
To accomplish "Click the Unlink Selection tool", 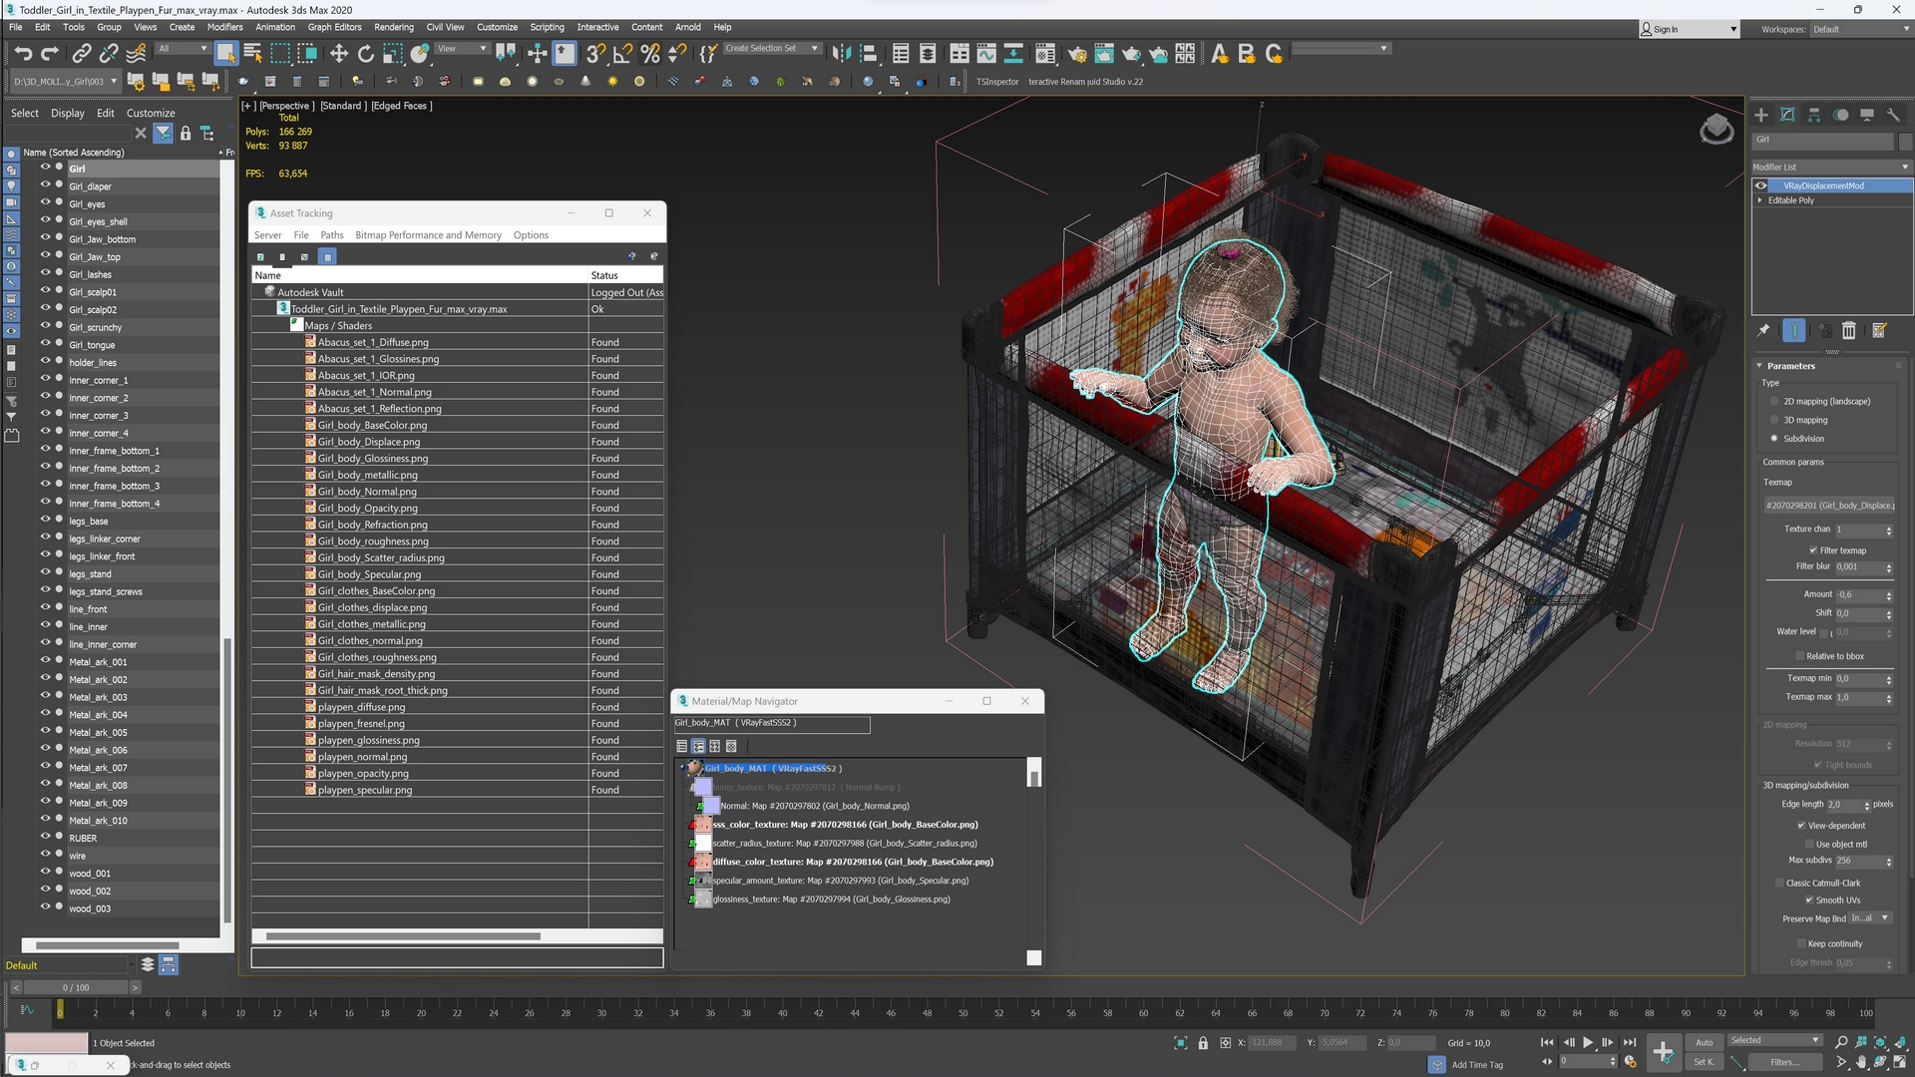I will click(x=109, y=53).
